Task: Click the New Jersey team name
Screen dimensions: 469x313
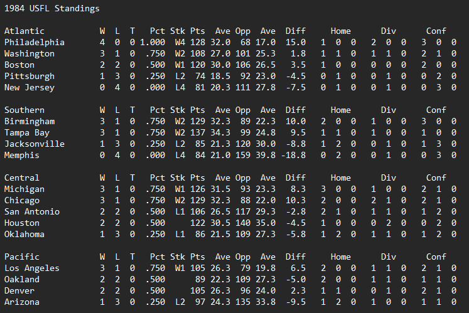Action: 30,87
